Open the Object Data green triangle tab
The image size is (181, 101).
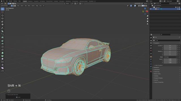[x=151, y=69]
